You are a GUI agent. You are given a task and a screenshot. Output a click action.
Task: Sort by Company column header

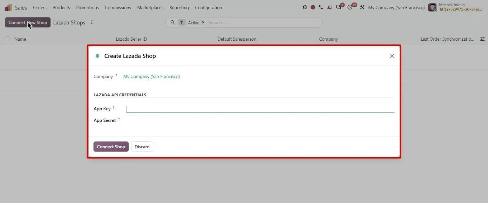[x=328, y=39]
